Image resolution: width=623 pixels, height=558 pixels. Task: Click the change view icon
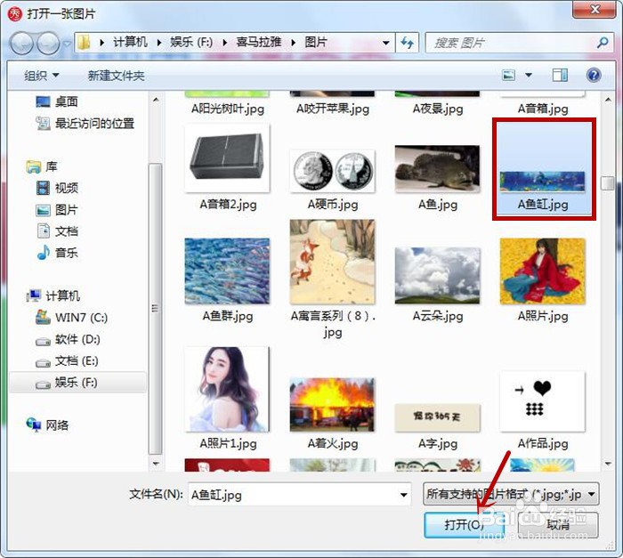[508, 75]
